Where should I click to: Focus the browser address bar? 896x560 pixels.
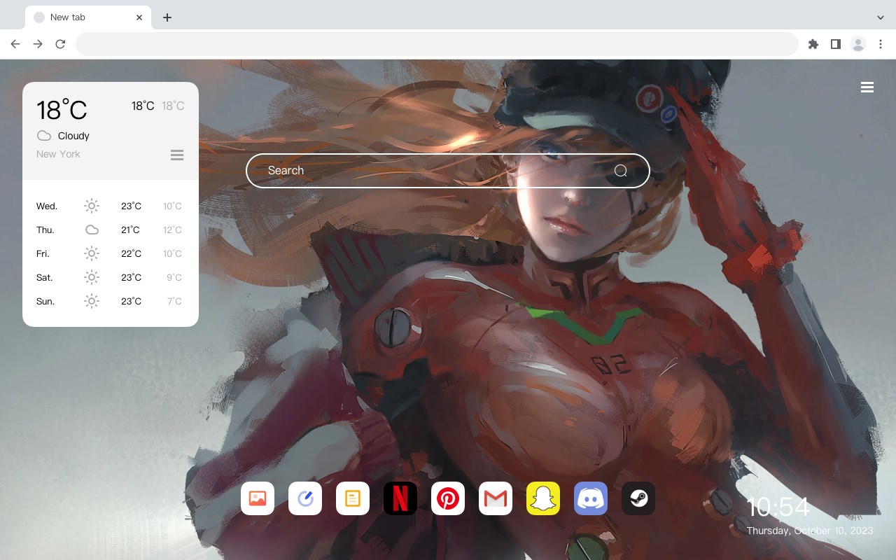click(x=437, y=44)
